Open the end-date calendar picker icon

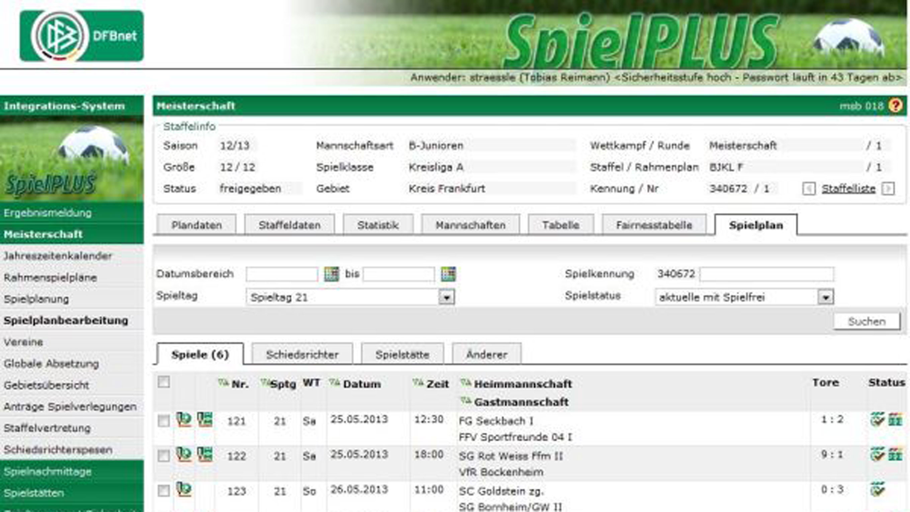click(x=448, y=274)
